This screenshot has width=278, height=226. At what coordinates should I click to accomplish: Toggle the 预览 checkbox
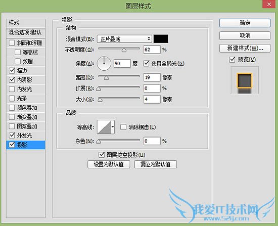[232, 60]
